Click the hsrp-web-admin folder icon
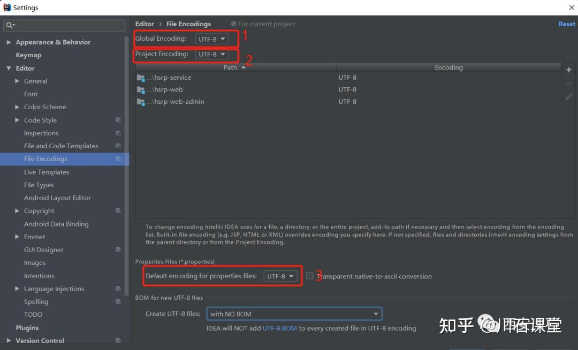Image resolution: width=578 pixels, height=350 pixels. tap(140, 102)
